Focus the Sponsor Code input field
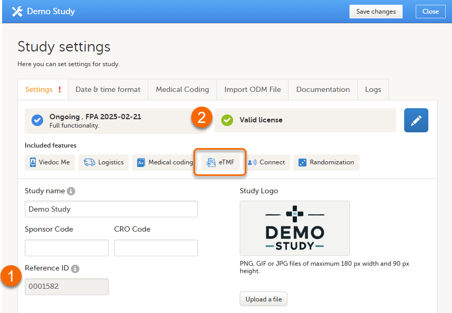The image size is (452, 313). tap(67, 248)
